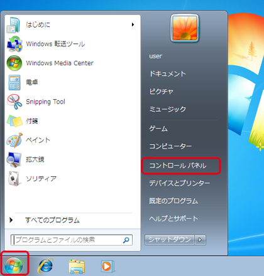This screenshot has width=264, height=276.
Task: Select the 拡大鏡 text label
Action: pos(35,159)
